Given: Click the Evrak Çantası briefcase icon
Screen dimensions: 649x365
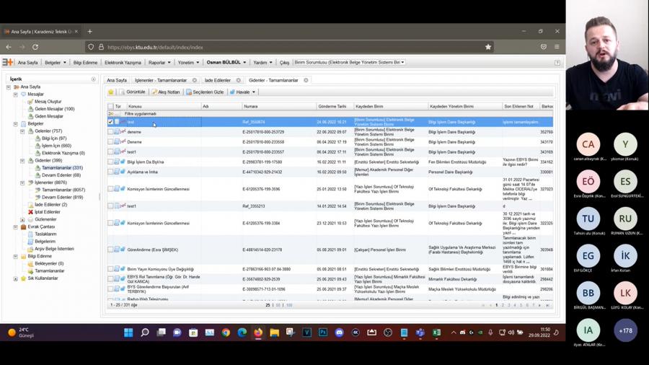Looking at the screenshot, I should click(24, 227).
